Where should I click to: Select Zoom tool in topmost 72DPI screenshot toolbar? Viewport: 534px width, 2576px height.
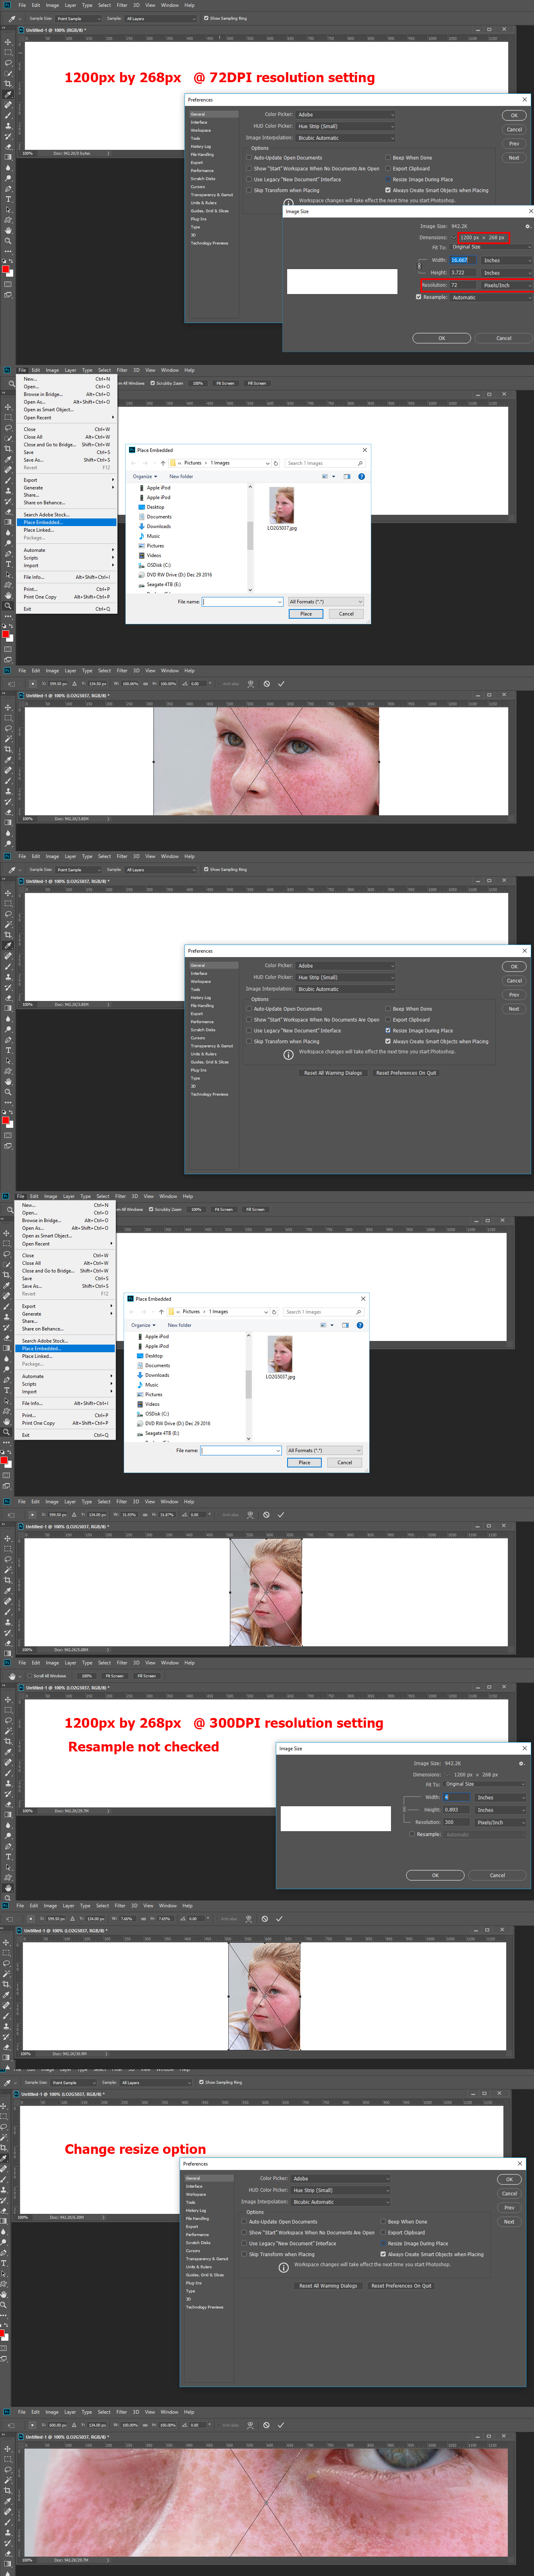[8, 241]
